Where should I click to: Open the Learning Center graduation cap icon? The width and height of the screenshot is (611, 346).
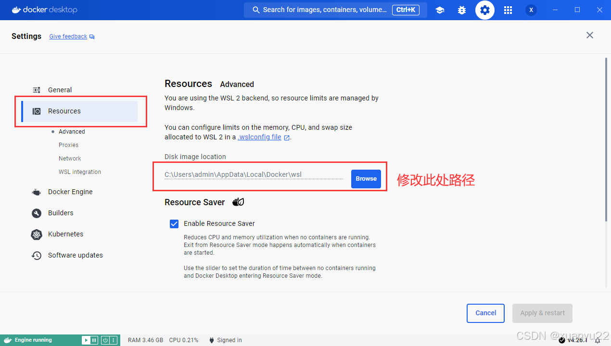click(x=440, y=10)
